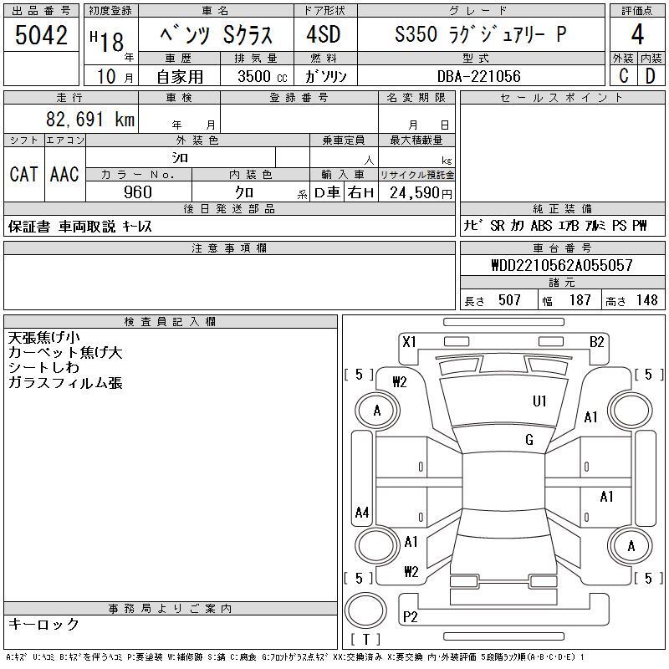
Task: Select the displacement value 3500 cc
Action: [263, 76]
